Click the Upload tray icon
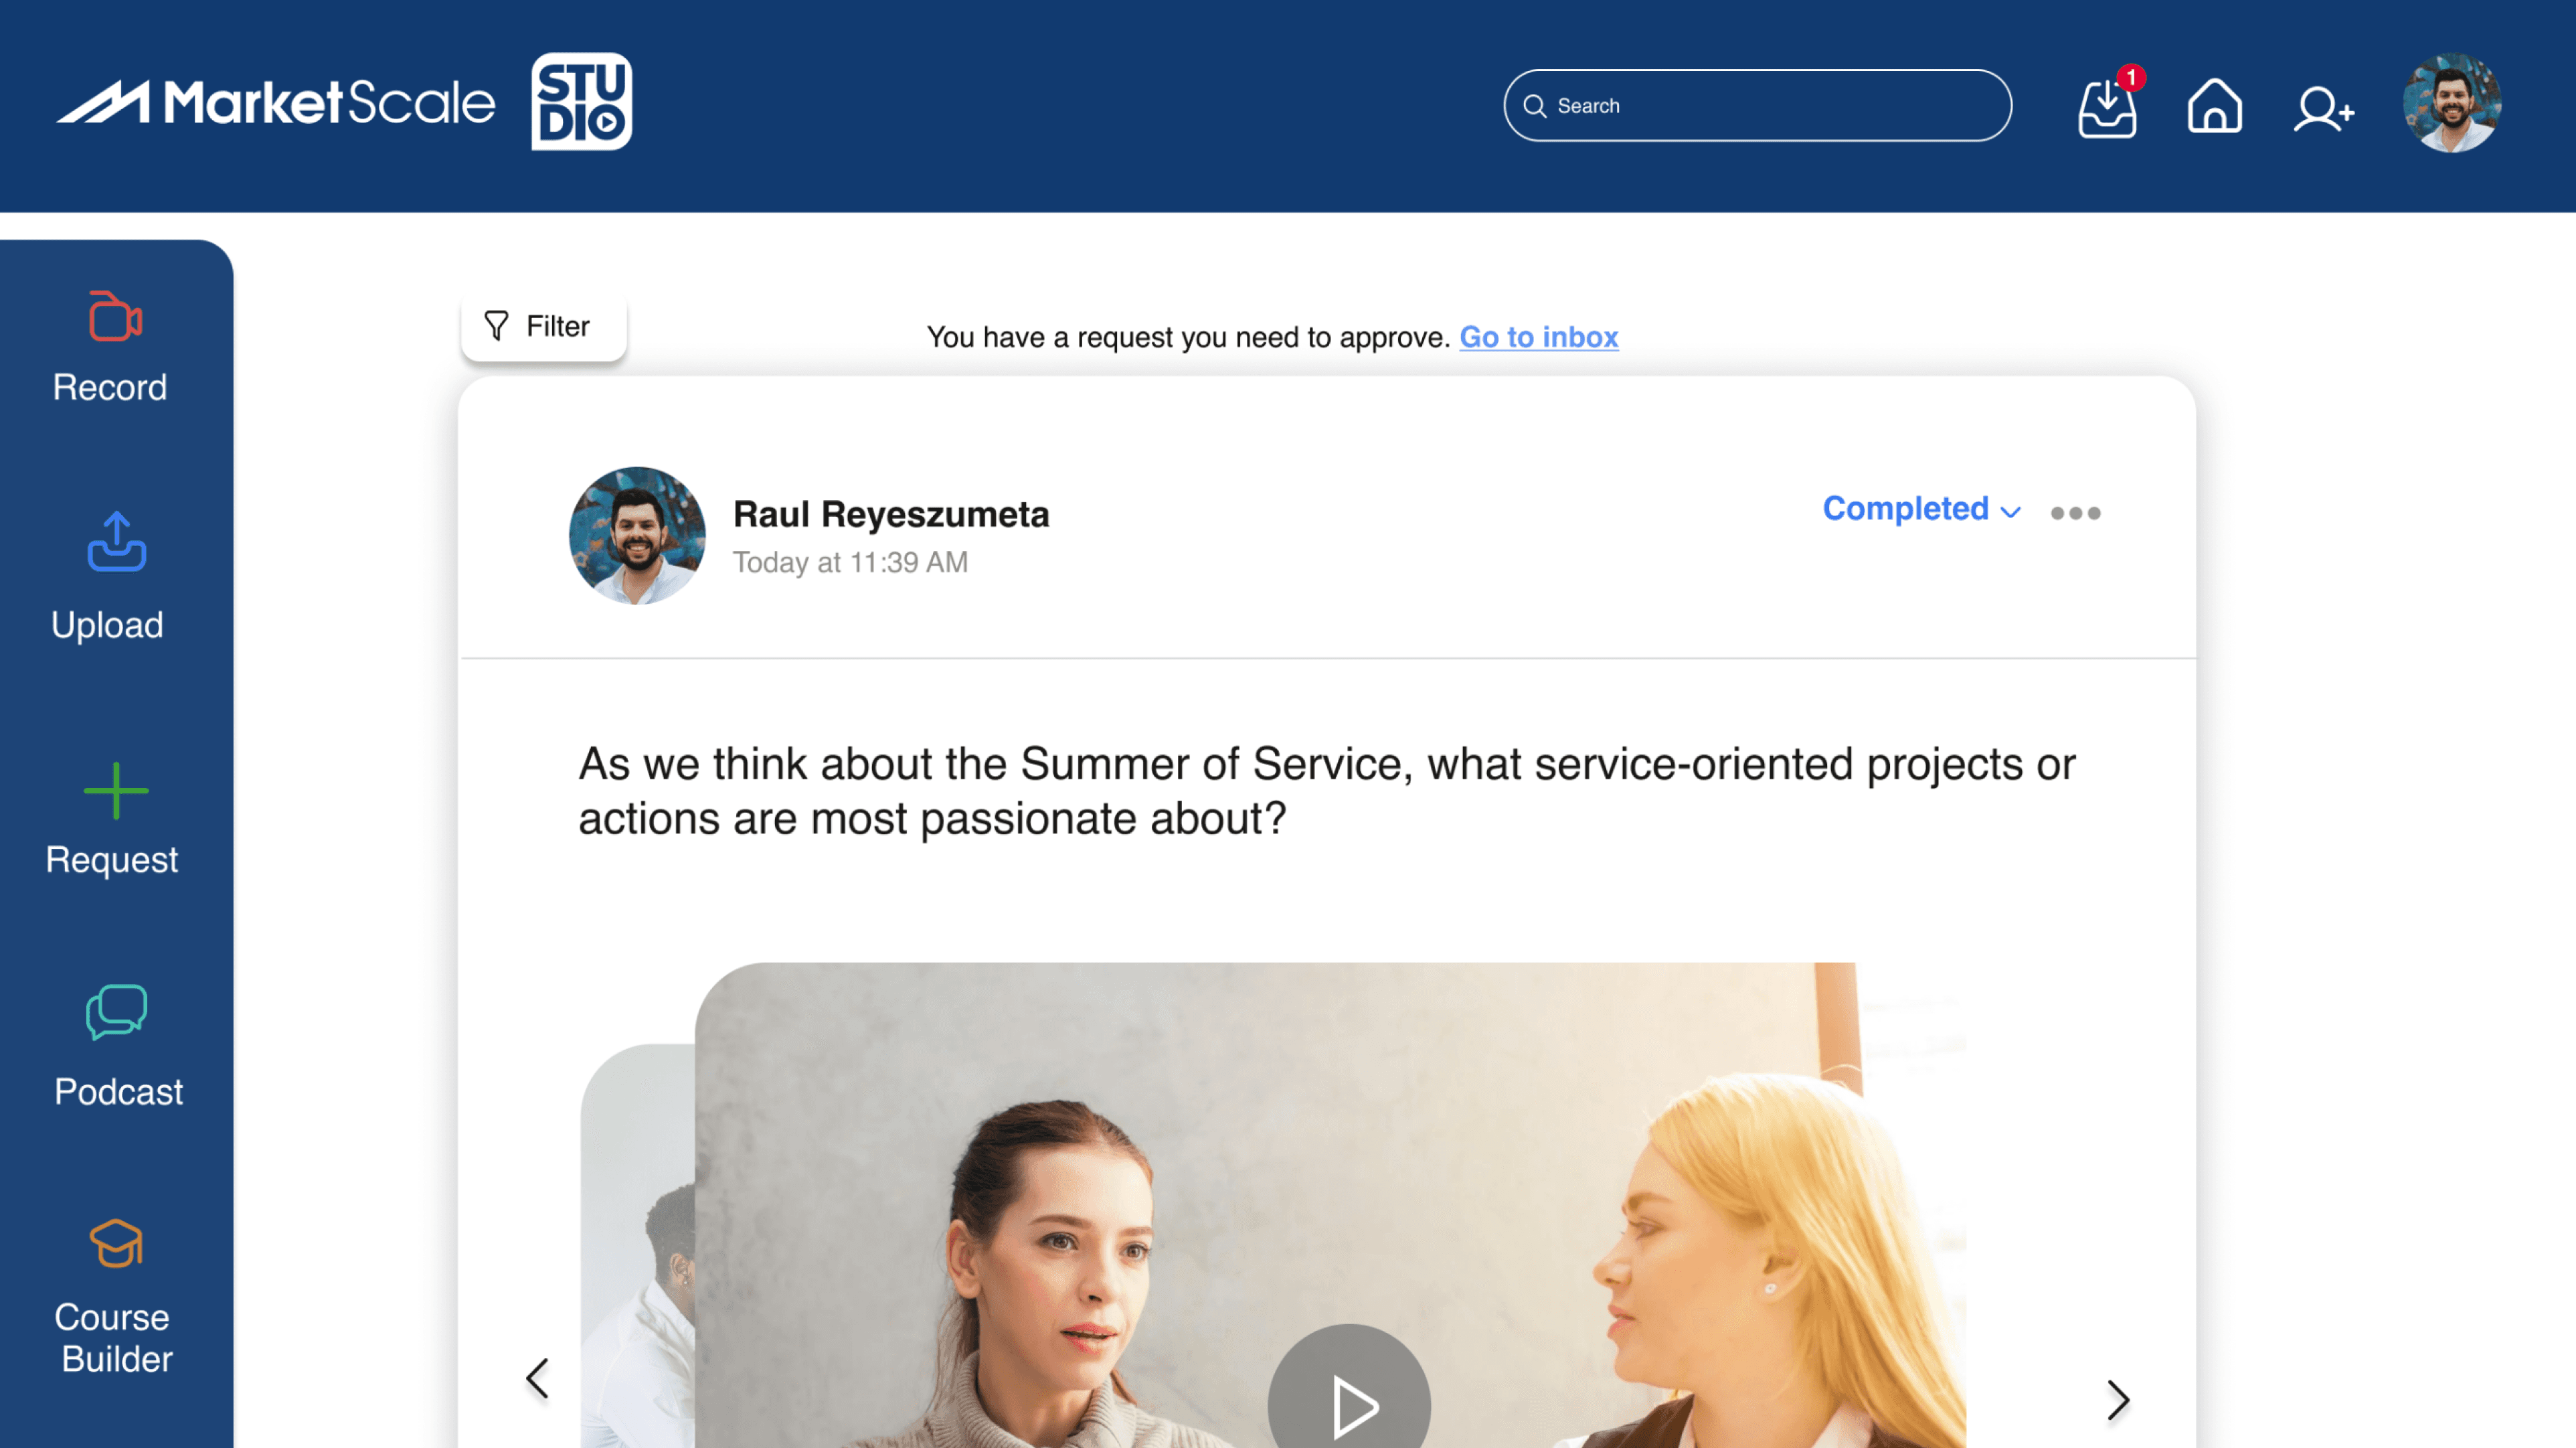 pos(116,541)
